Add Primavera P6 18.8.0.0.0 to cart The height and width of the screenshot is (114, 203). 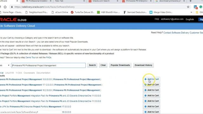click(152, 79)
